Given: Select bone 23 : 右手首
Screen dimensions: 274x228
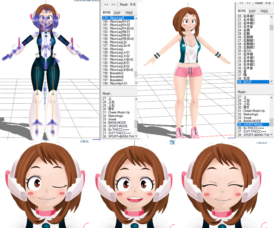Looking at the screenshot, I should point(253,26).
